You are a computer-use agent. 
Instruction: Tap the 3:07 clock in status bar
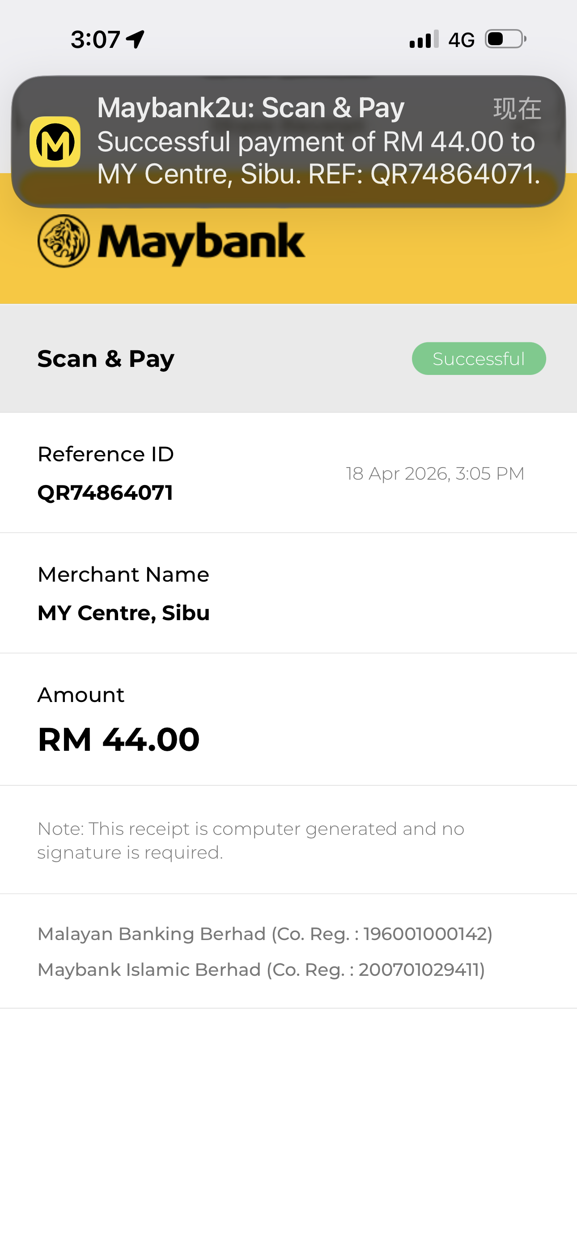pos(95,39)
